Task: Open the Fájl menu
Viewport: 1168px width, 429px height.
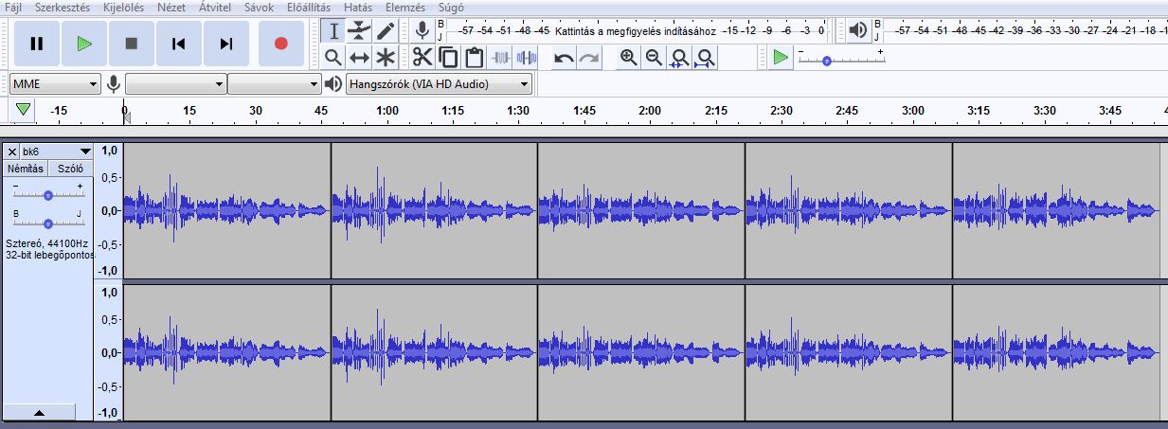Action: 14,8
